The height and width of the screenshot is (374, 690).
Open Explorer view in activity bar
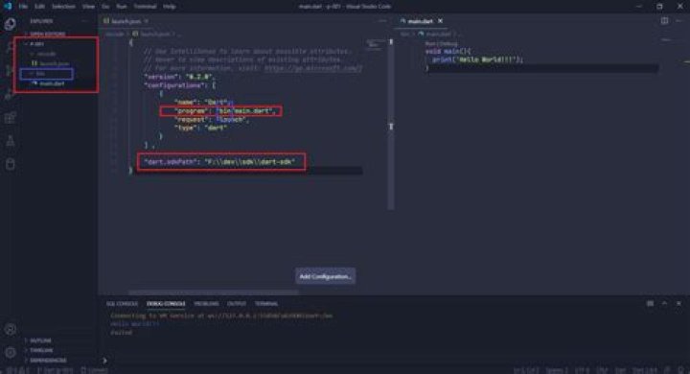[x=11, y=24]
